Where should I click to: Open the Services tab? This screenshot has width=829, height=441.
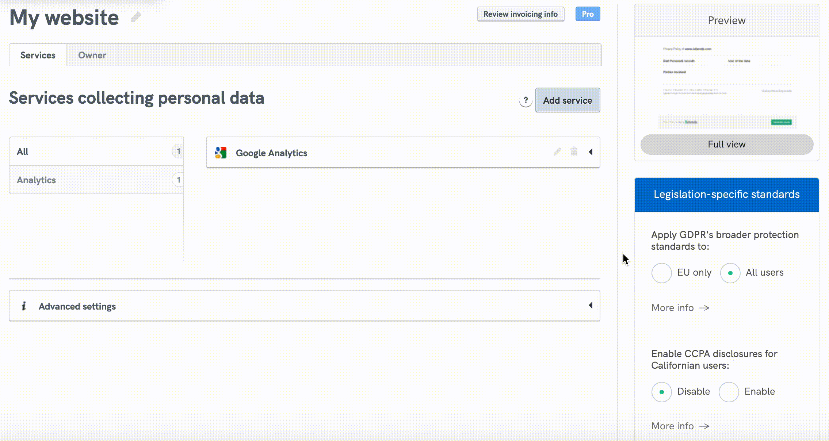coord(38,55)
